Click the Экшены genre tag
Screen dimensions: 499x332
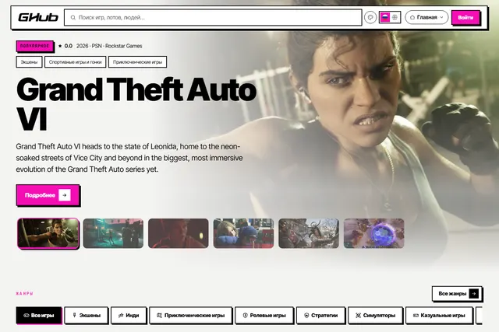click(x=29, y=62)
